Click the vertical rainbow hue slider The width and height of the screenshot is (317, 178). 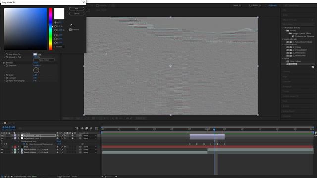(50, 29)
